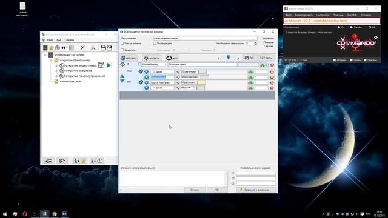Click the blue down arrow to move action down

(122, 81)
